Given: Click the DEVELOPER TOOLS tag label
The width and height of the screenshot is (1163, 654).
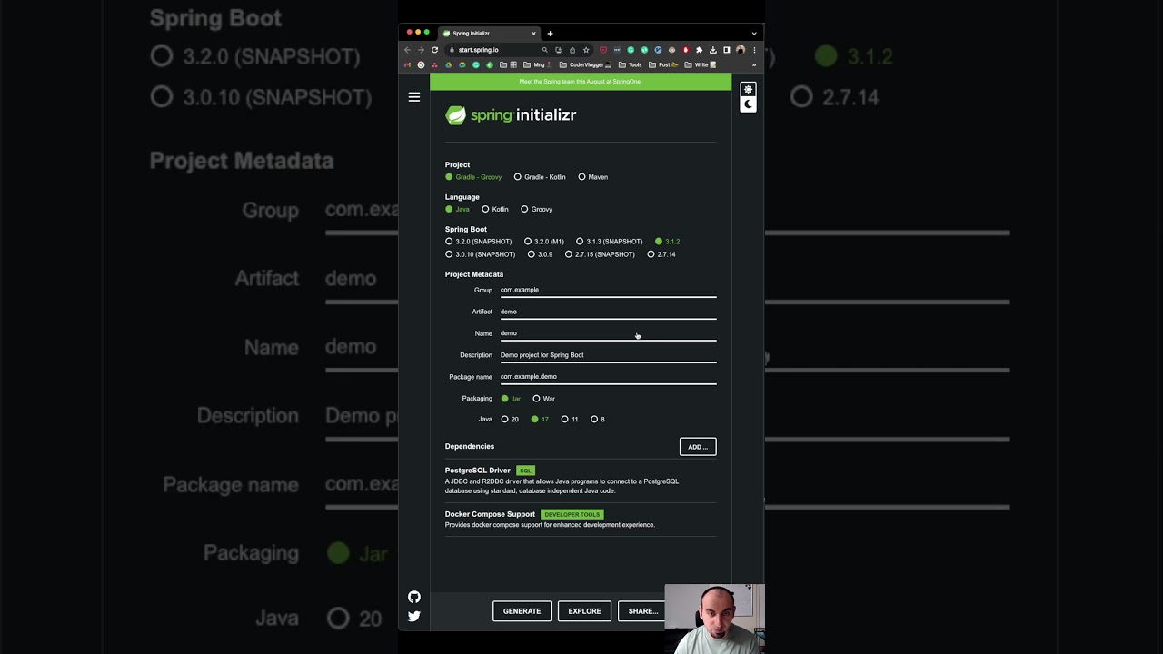Looking at the screenshot, I should click(x=572, y=514).
